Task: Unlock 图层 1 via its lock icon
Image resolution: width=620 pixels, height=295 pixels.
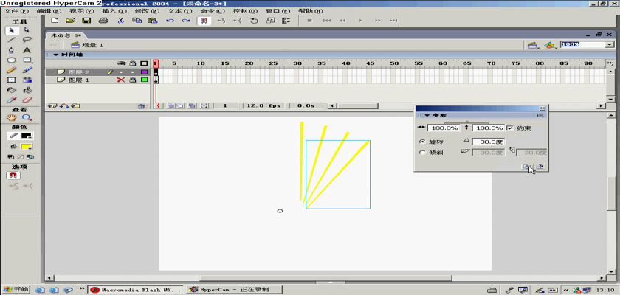Action: (x=133, y=80)
